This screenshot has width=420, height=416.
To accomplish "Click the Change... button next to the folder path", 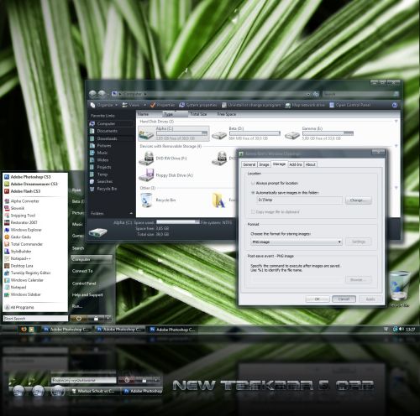I will pyautogui.click(x=359, y=200).
